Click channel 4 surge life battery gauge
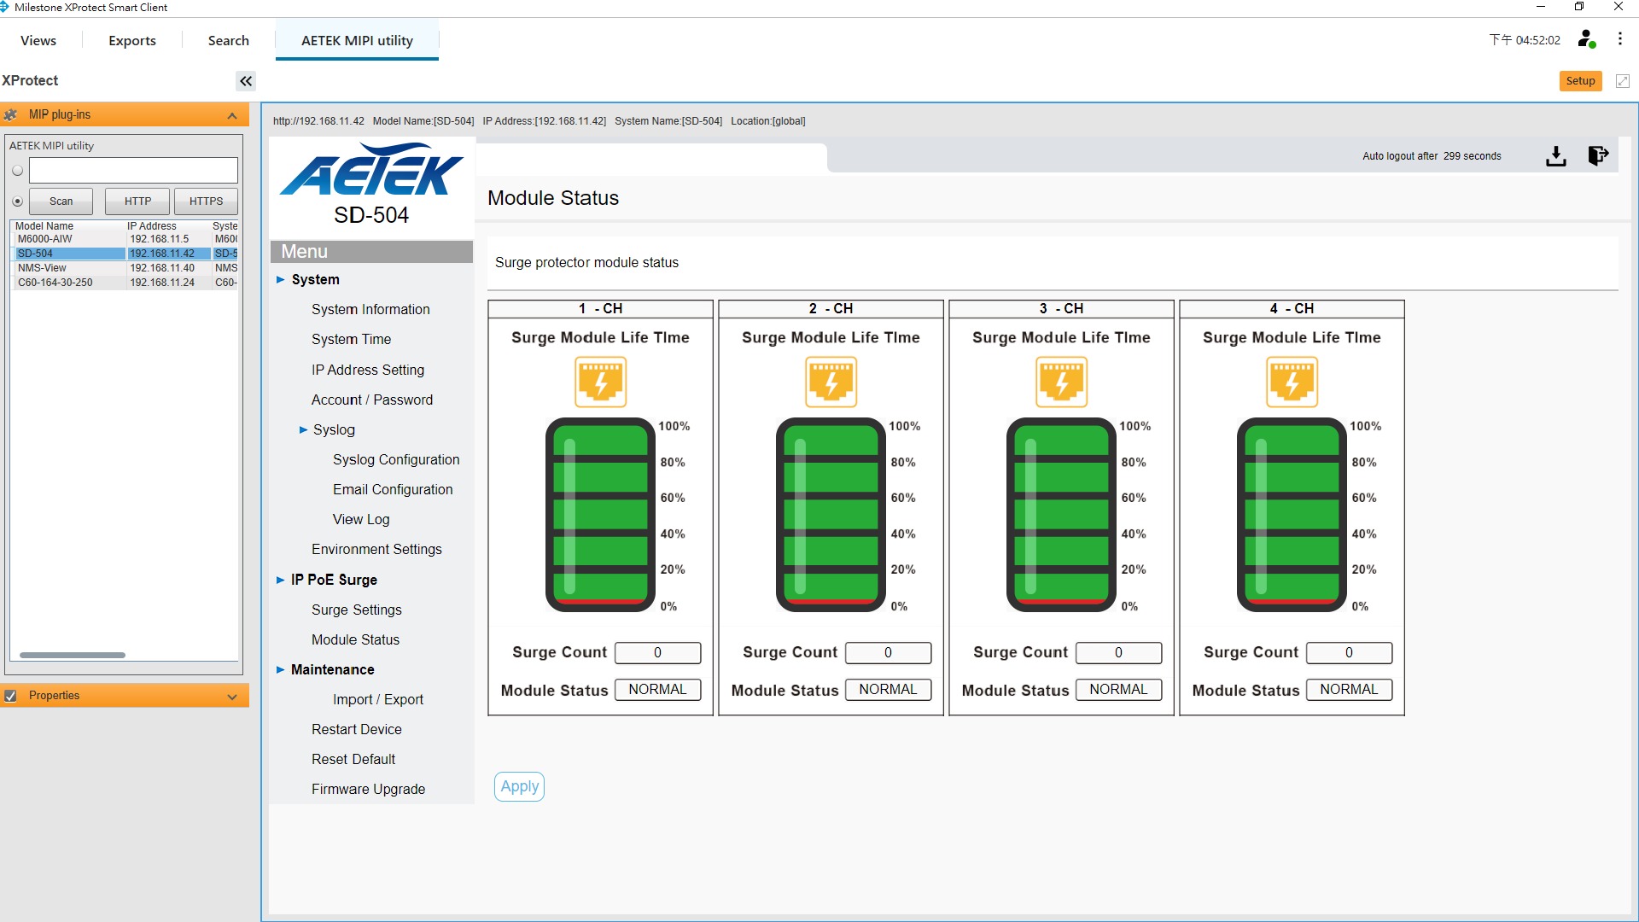 pyautogui.click(x=1292, y=515)
